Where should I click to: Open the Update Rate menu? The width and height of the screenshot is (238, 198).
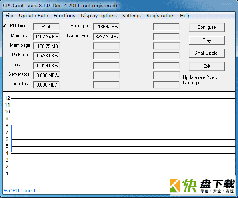(x=33, y=16)
